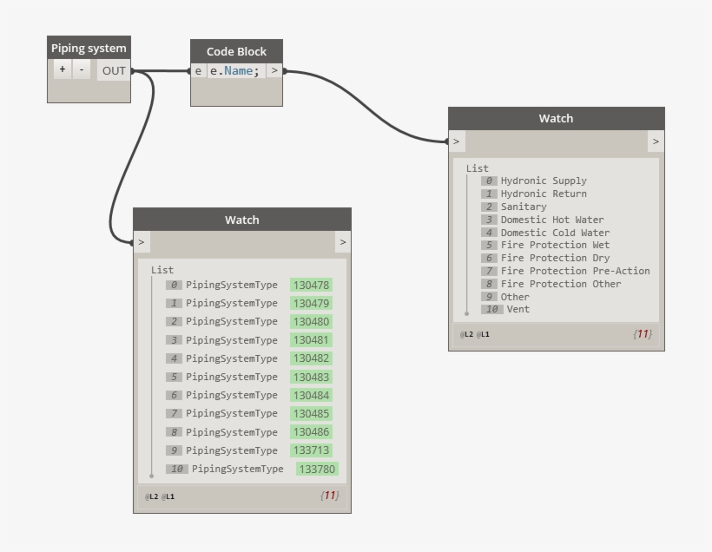Select the Code Block node title
This screenshot has width=712, height=552.
pos(236,51)
